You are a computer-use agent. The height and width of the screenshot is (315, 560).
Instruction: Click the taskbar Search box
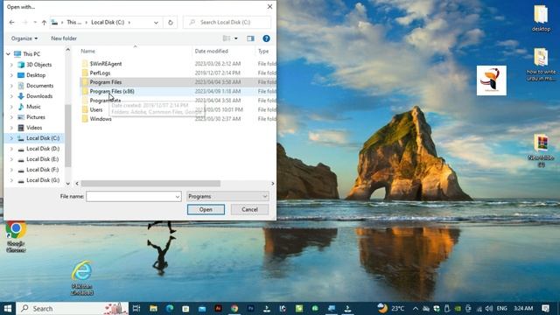point(72,308)
